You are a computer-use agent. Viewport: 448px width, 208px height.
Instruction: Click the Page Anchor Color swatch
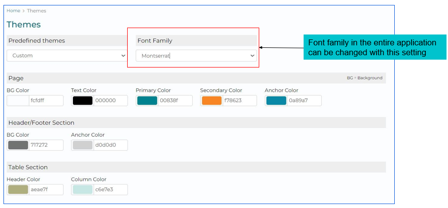click(276, 101)
